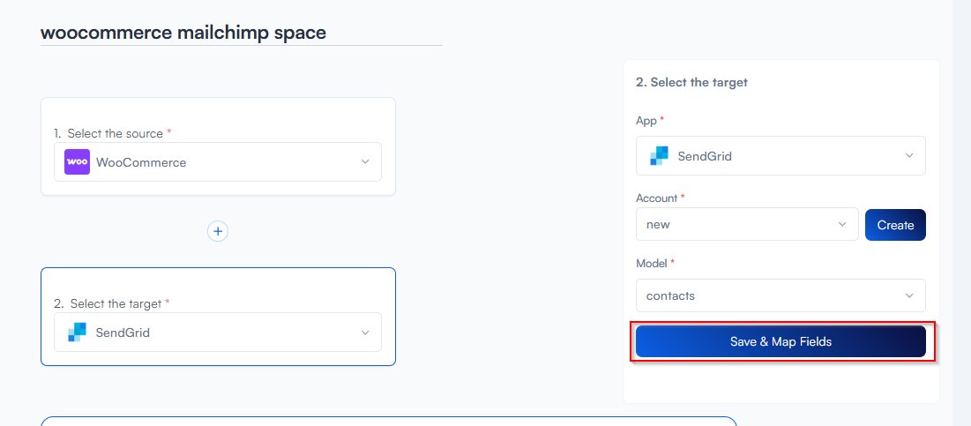Screen dimensions: 971x426
Task: Select the "1. Select the source" step label
Action: pos(112,133)
